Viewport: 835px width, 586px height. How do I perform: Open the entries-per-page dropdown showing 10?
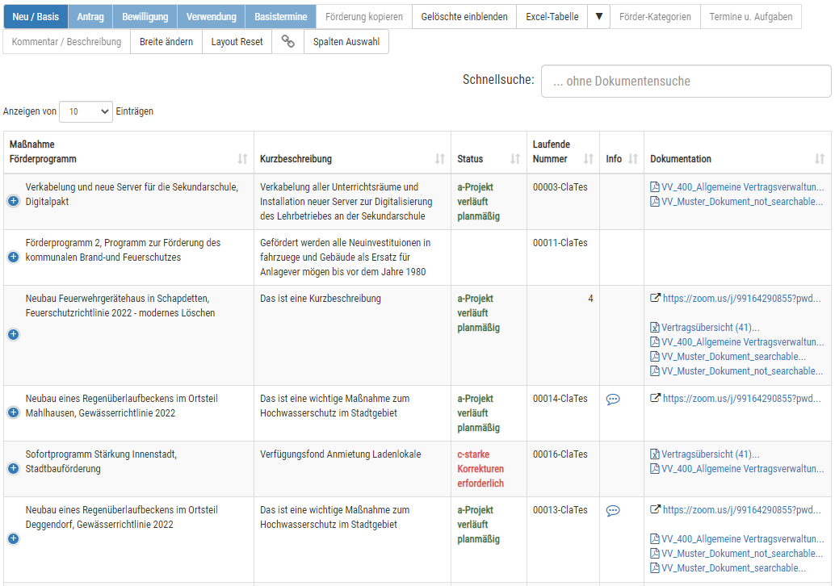[x=86, y=111]
